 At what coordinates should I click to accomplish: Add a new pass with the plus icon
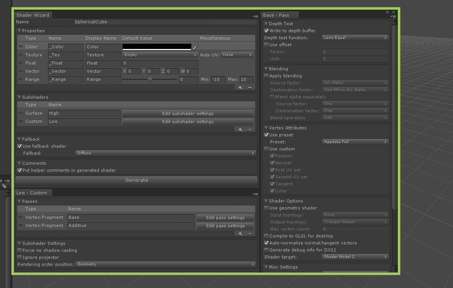241,234
